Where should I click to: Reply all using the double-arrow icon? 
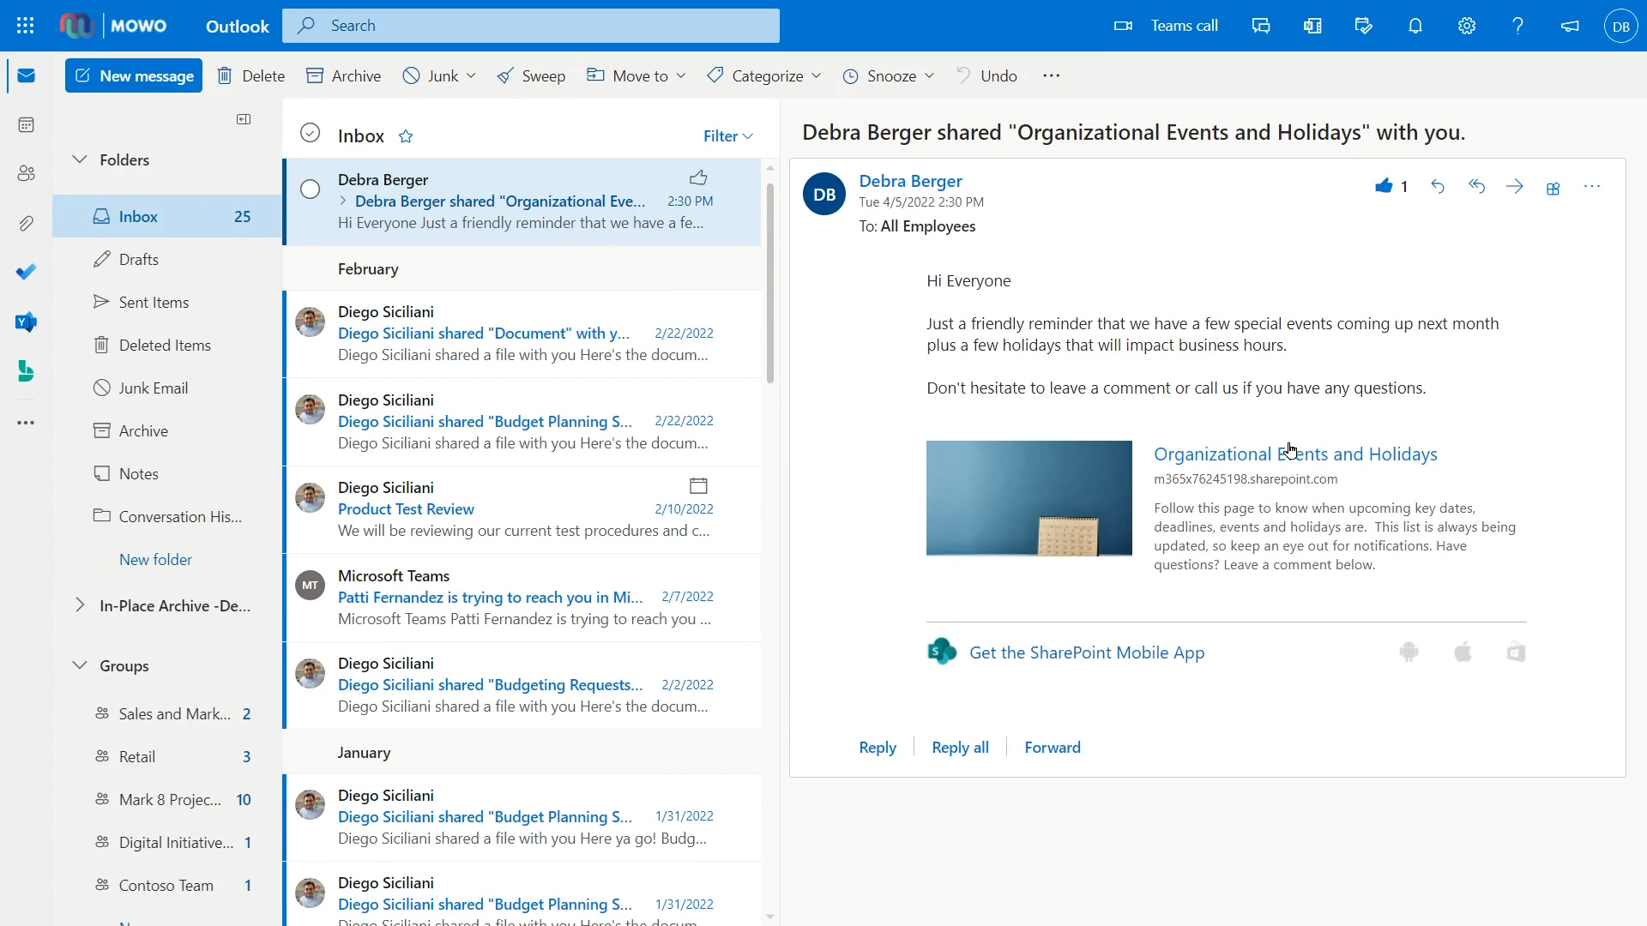(x=1476, y=186)
